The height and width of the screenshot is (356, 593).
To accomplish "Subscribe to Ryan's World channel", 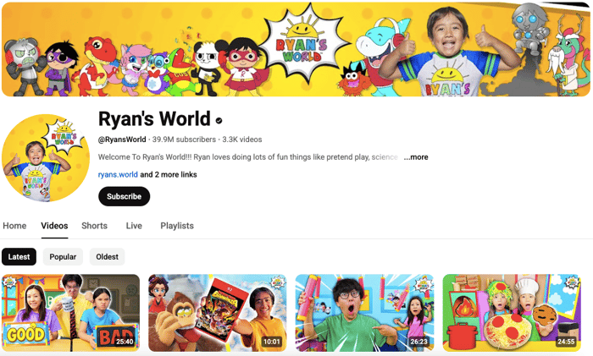I will tap(124, 196).
